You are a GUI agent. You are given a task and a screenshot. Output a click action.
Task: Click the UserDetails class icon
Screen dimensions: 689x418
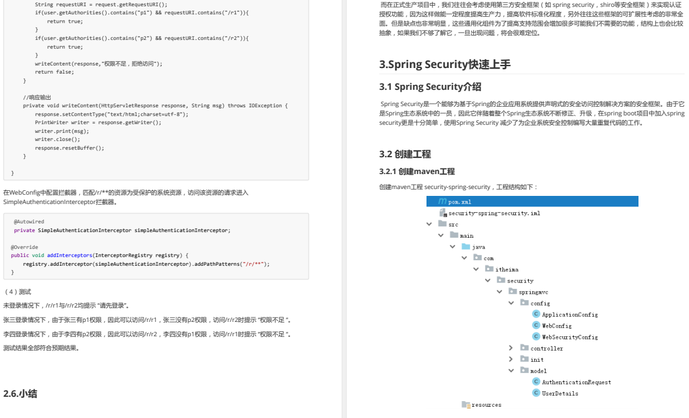click(536, 393)
